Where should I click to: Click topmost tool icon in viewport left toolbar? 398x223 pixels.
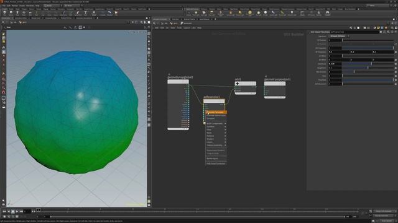click(4, 34)
